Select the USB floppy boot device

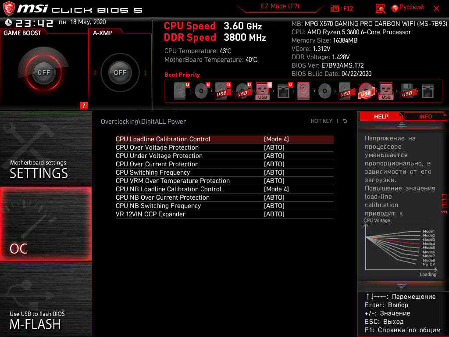click(407, 91)
